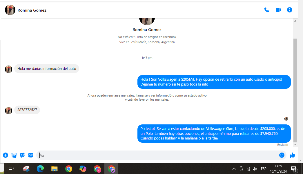Open the notification center icon
This screenshot has width=303, height=174.
click(x=294, y=169)
